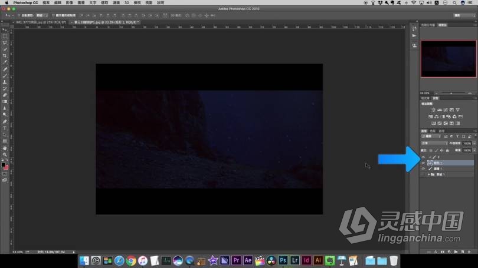Select the Eyedropper tool
This screenshot has height=268, width=478.
tap(5, 62)
